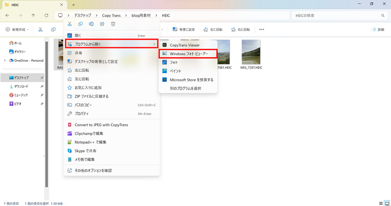Go back with the left arrow
Screen dimensions: 391x206
[x=7, y=16]
